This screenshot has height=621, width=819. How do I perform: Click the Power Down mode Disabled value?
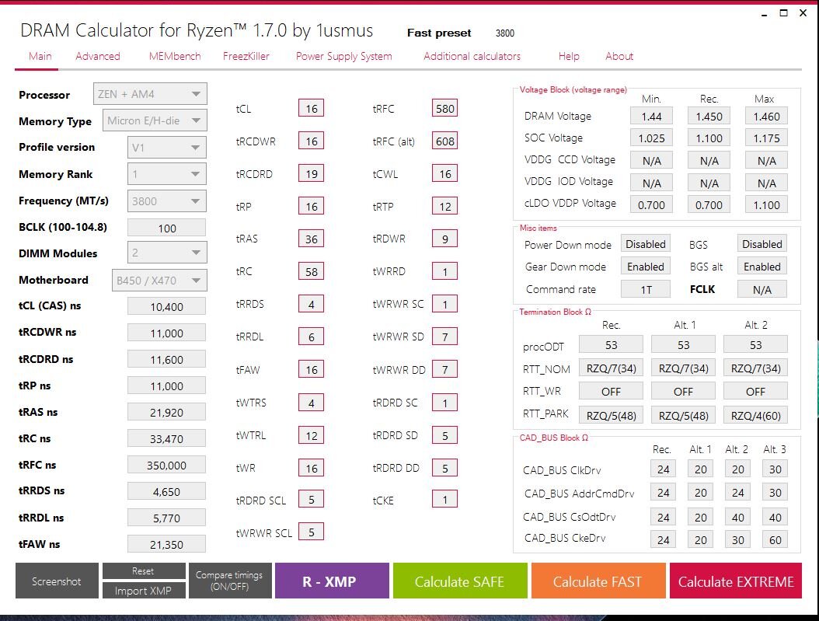(646, 244)
